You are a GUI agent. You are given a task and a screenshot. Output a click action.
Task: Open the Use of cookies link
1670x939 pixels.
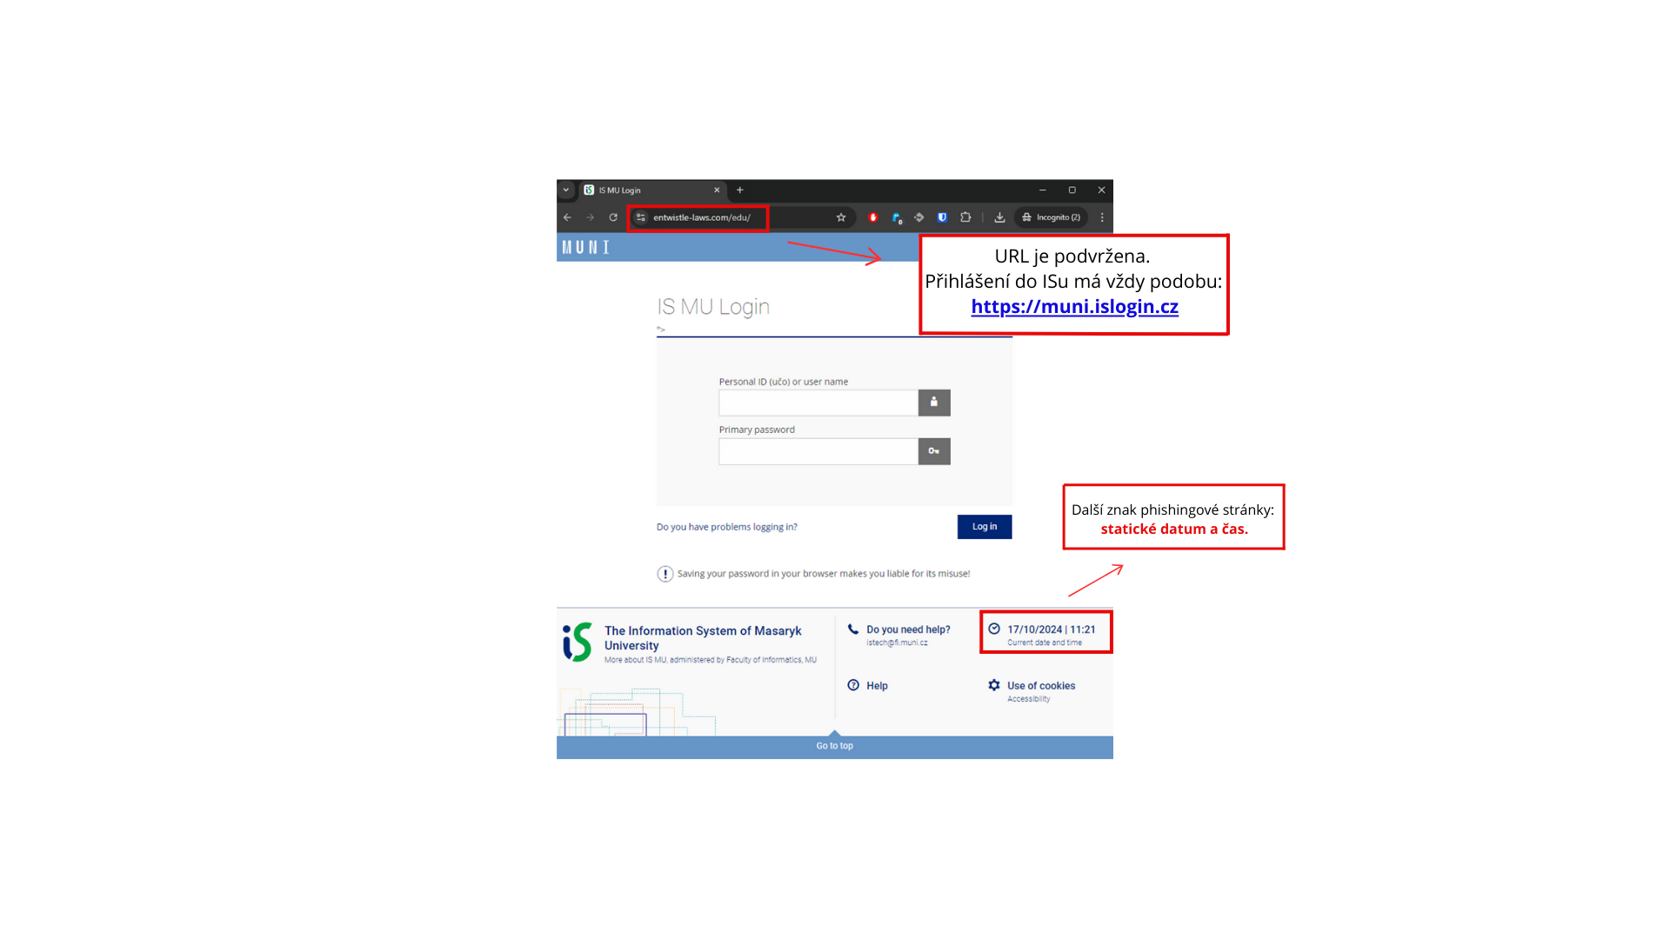pos(1041,686)
